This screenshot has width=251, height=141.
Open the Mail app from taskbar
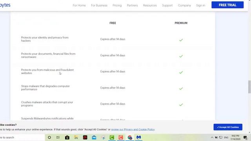94,137
